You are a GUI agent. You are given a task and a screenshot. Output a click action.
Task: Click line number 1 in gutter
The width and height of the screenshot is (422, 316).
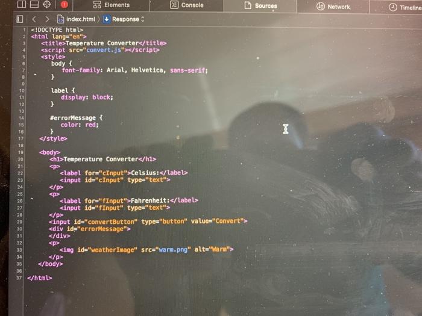(x=24, y=29)
